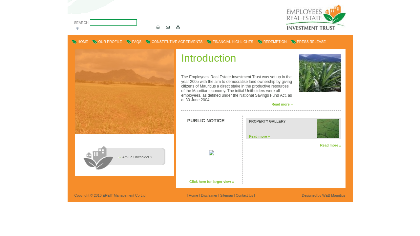Image resolution: width=420 pixels, height=236 pixels.
Task: Click 'Designed by WEB Mauritius' link
Action: point(324,195)
